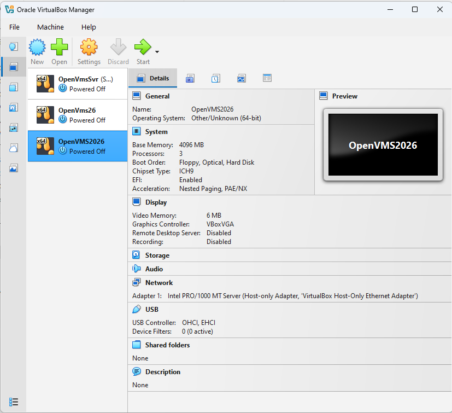Switch to the Snapshots tab icon

pyautogui.click(x=190, y=78)
